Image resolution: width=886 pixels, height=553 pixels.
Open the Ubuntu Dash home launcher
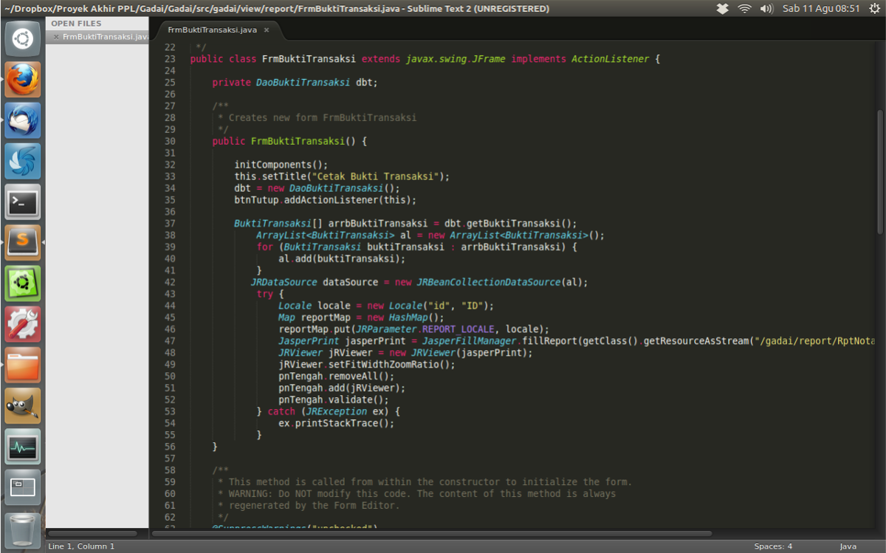click(x=23, y=38)
